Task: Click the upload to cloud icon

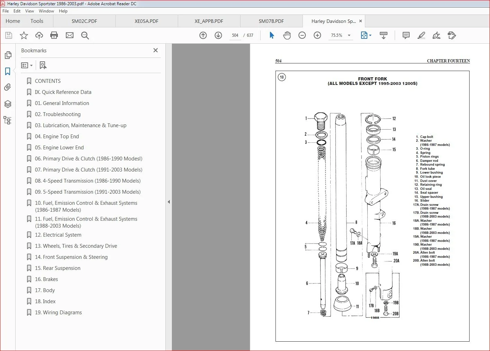Action: point(39,35)
